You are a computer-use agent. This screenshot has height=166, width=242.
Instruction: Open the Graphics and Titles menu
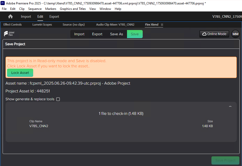[x=73, y=9]
